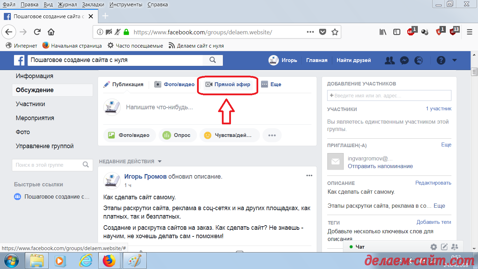
Task: Open the Закладки menu
Action: [x=93, y=5]
